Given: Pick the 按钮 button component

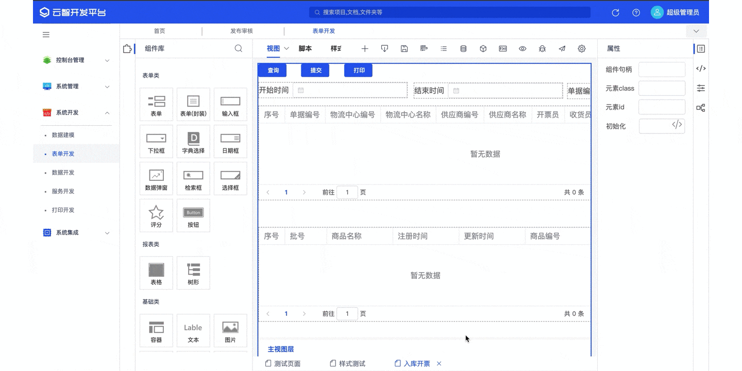Looking at the screenshot, I should pos(193,216).
